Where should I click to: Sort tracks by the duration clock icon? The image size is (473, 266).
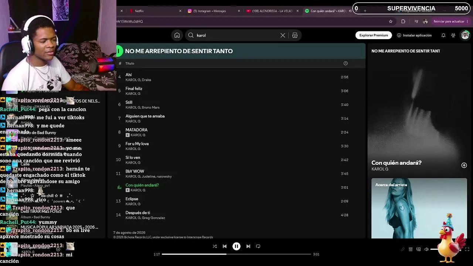(346, 63)
